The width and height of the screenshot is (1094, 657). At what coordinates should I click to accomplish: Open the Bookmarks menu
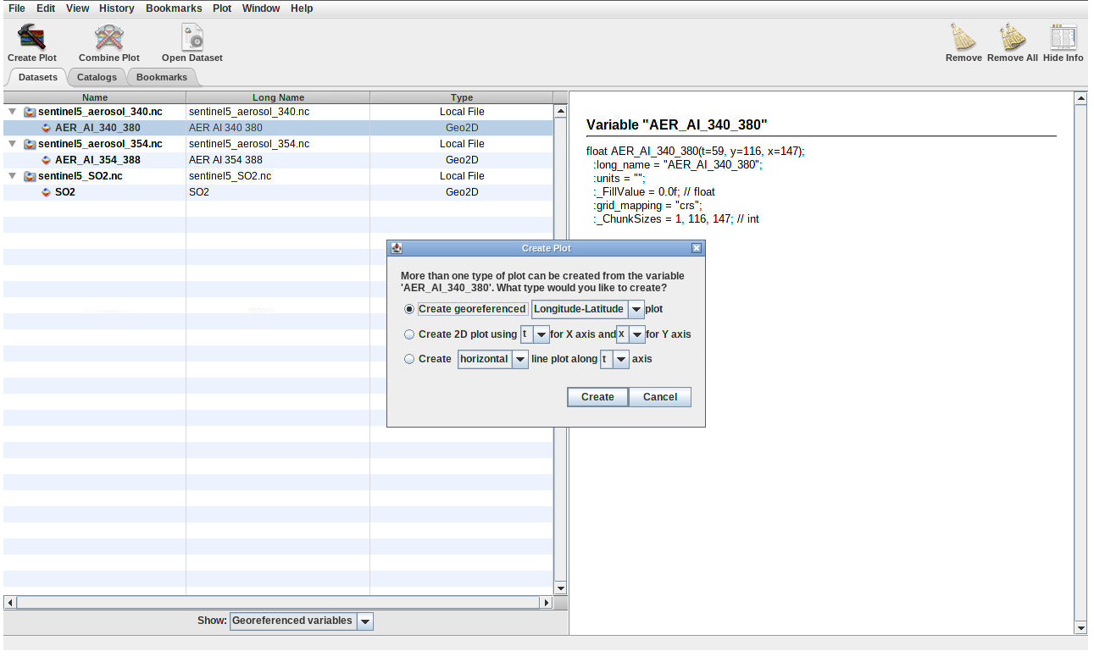(x=174, y=8)
